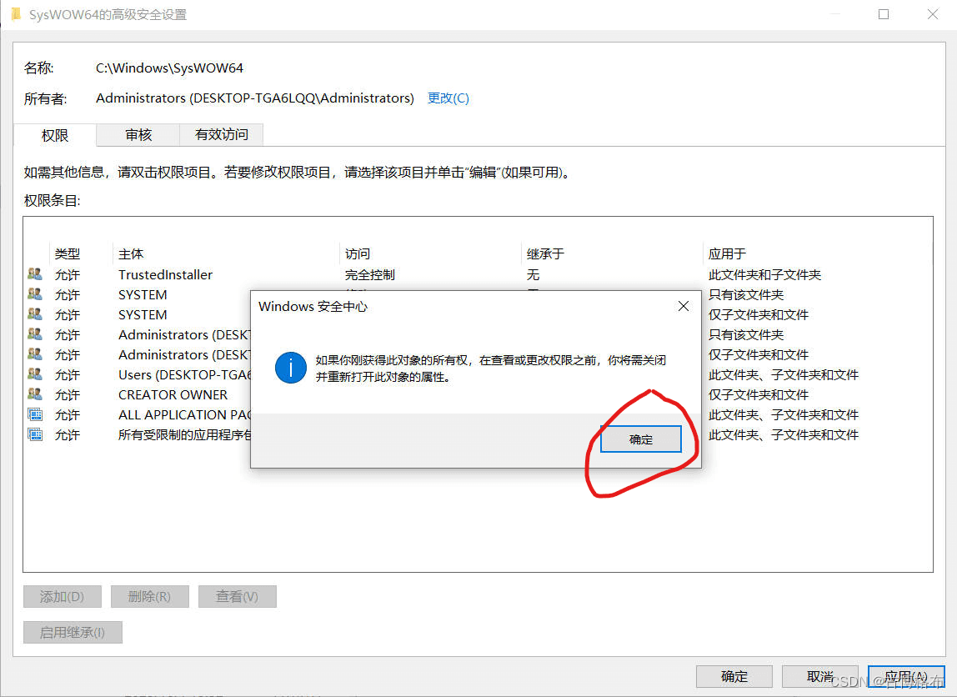The width and height of the screenshot is (957, 697).
Task: Click the user icon of the SYSTEM 只有该文件夹 row
Action: (35, 294)
